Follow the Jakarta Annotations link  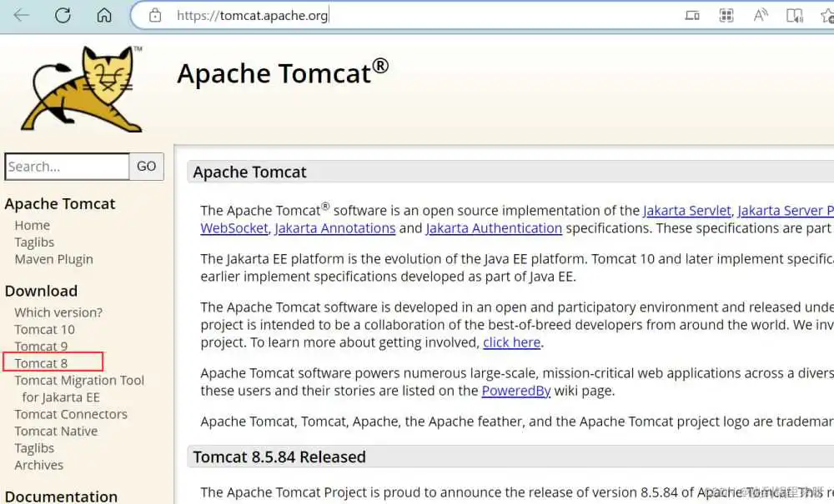[x=335, y=228]
